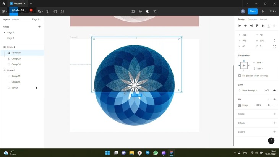Toggle layer visibility eye icon
The width and height of the screenshot is (279, 157).
pyautogui.click(x=274, y=91)
